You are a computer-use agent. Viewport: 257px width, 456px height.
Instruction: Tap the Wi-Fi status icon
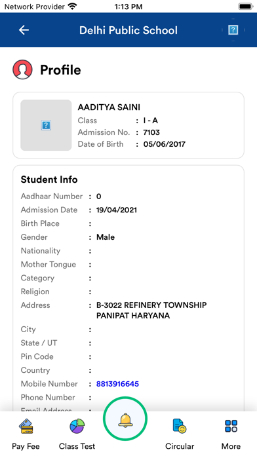tap(72, 6)
